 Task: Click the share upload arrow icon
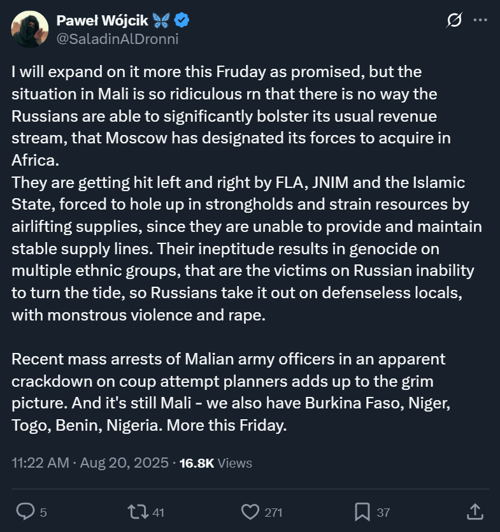click(475, 511)
